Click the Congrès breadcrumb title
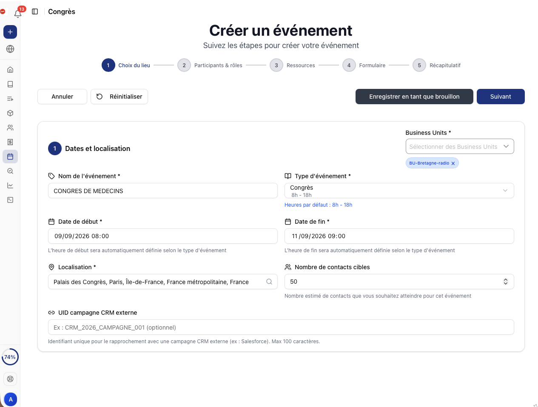The height and width of the screenshot is (407, 538). point(62,11)
